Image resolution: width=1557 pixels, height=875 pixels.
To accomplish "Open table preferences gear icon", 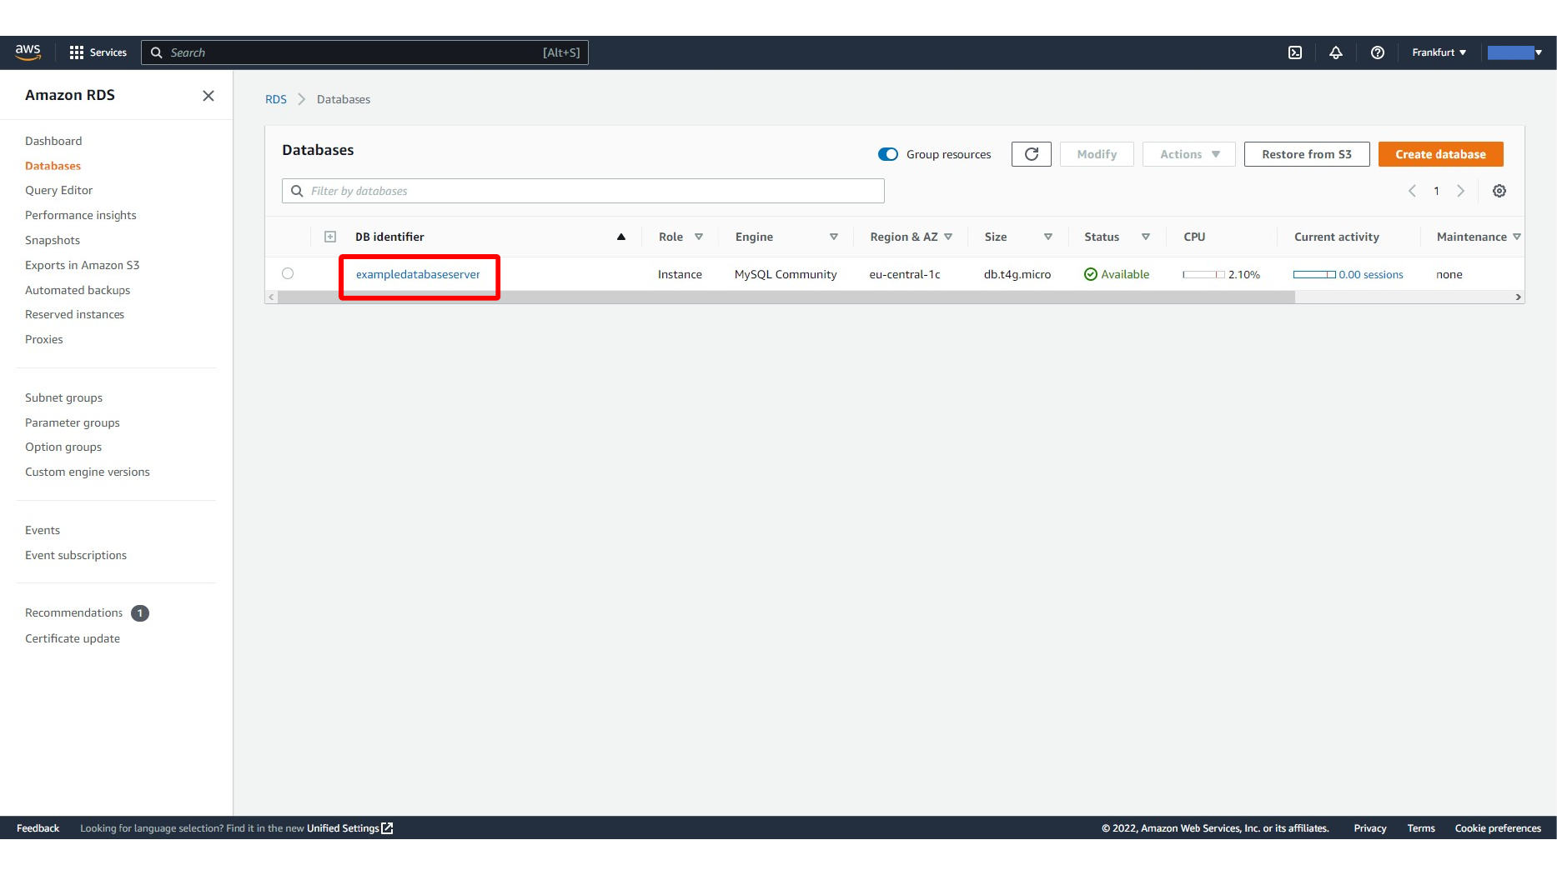I will (x=1499, y=191).
